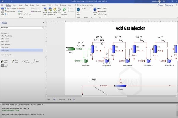The height and width of the screenshot is (118, 178).
Task: Click the Active Flowsheet icon
Action: click(5, 11)
